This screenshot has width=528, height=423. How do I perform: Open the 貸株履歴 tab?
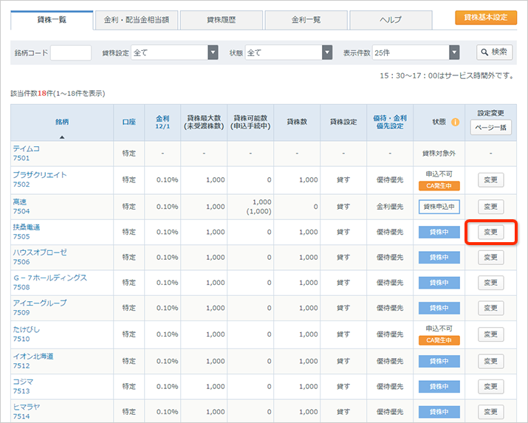click(x=222, y=20)
